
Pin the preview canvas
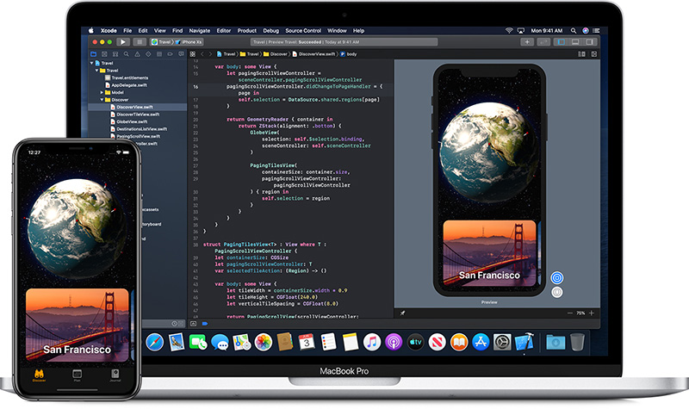click(x=402, y=313)
